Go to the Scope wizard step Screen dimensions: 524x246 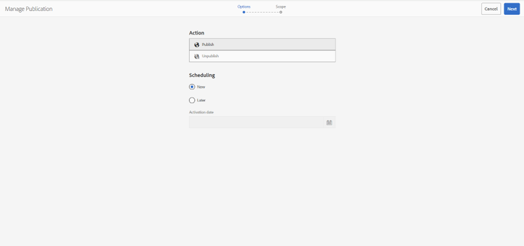click(281, 7)
